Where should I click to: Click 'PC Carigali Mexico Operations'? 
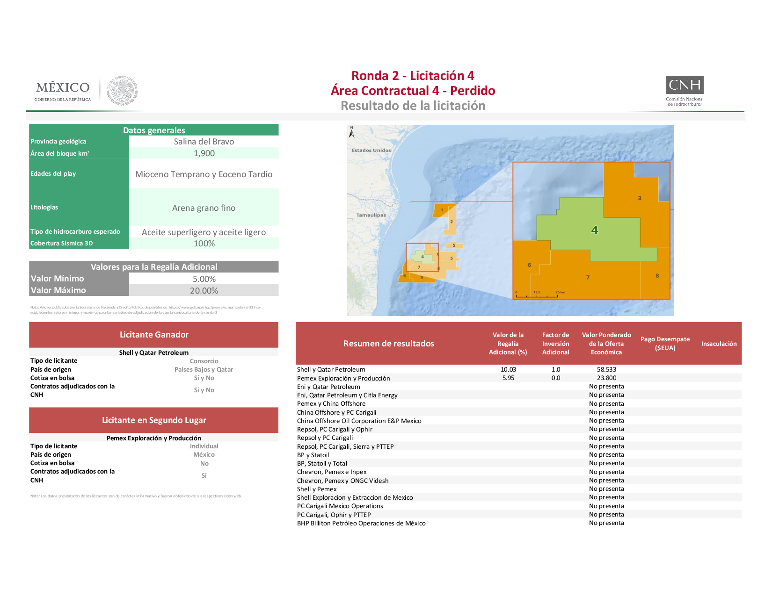[x=340, y=506]
